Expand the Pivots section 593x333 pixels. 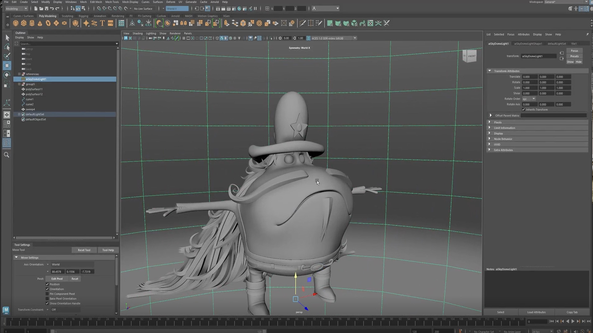click(x=490, y=122)
